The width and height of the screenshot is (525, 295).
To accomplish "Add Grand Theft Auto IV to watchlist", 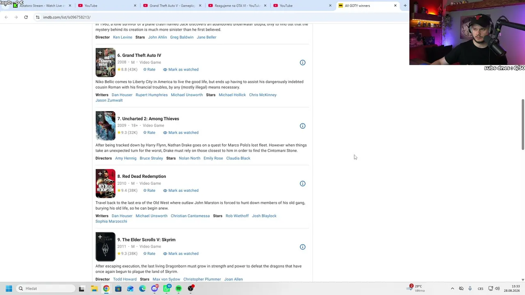I will (x=100, y=53).
